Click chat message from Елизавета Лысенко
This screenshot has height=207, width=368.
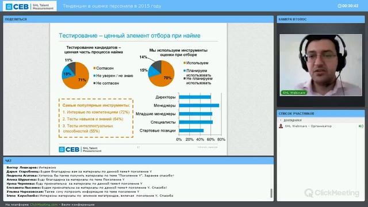(87, 187)
